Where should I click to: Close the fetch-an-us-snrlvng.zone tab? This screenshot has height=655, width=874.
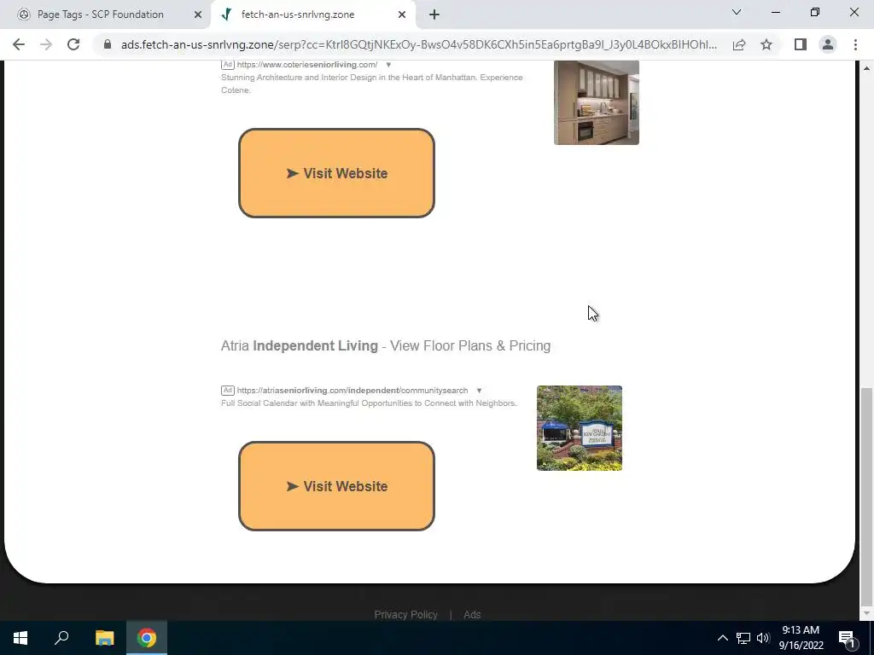coord(402,14)
